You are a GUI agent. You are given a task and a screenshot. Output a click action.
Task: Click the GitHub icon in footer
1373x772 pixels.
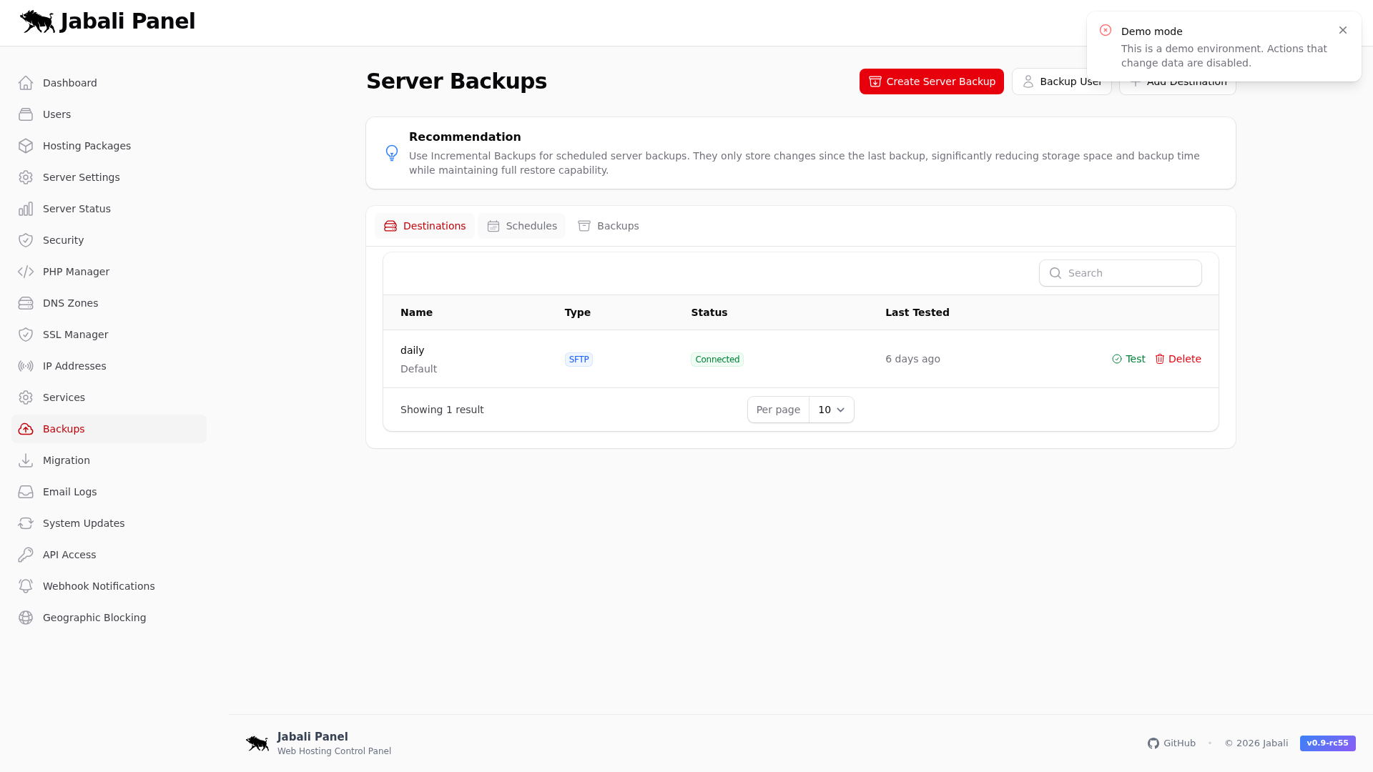point(1153,743)
